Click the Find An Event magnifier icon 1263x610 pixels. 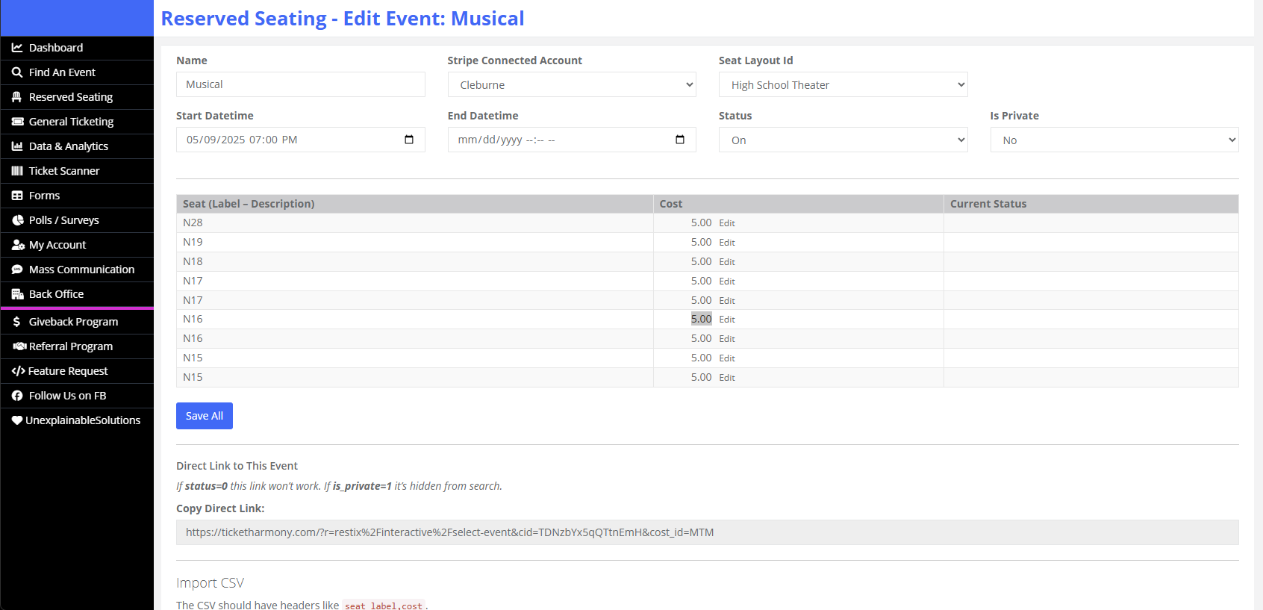click(x=17, y=72)
